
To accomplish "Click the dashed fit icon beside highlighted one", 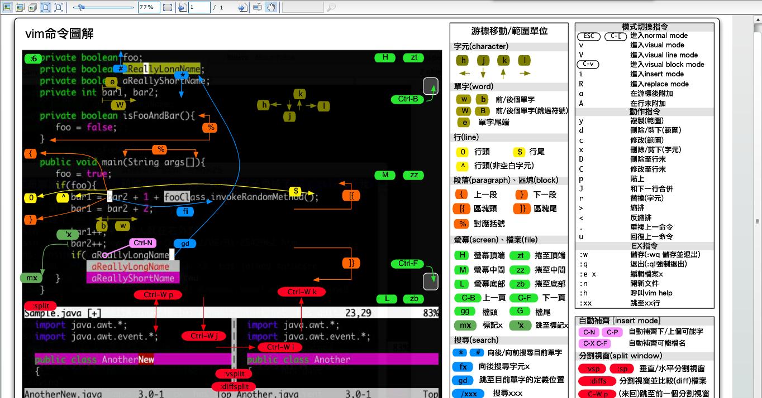I will coord(59,7).
